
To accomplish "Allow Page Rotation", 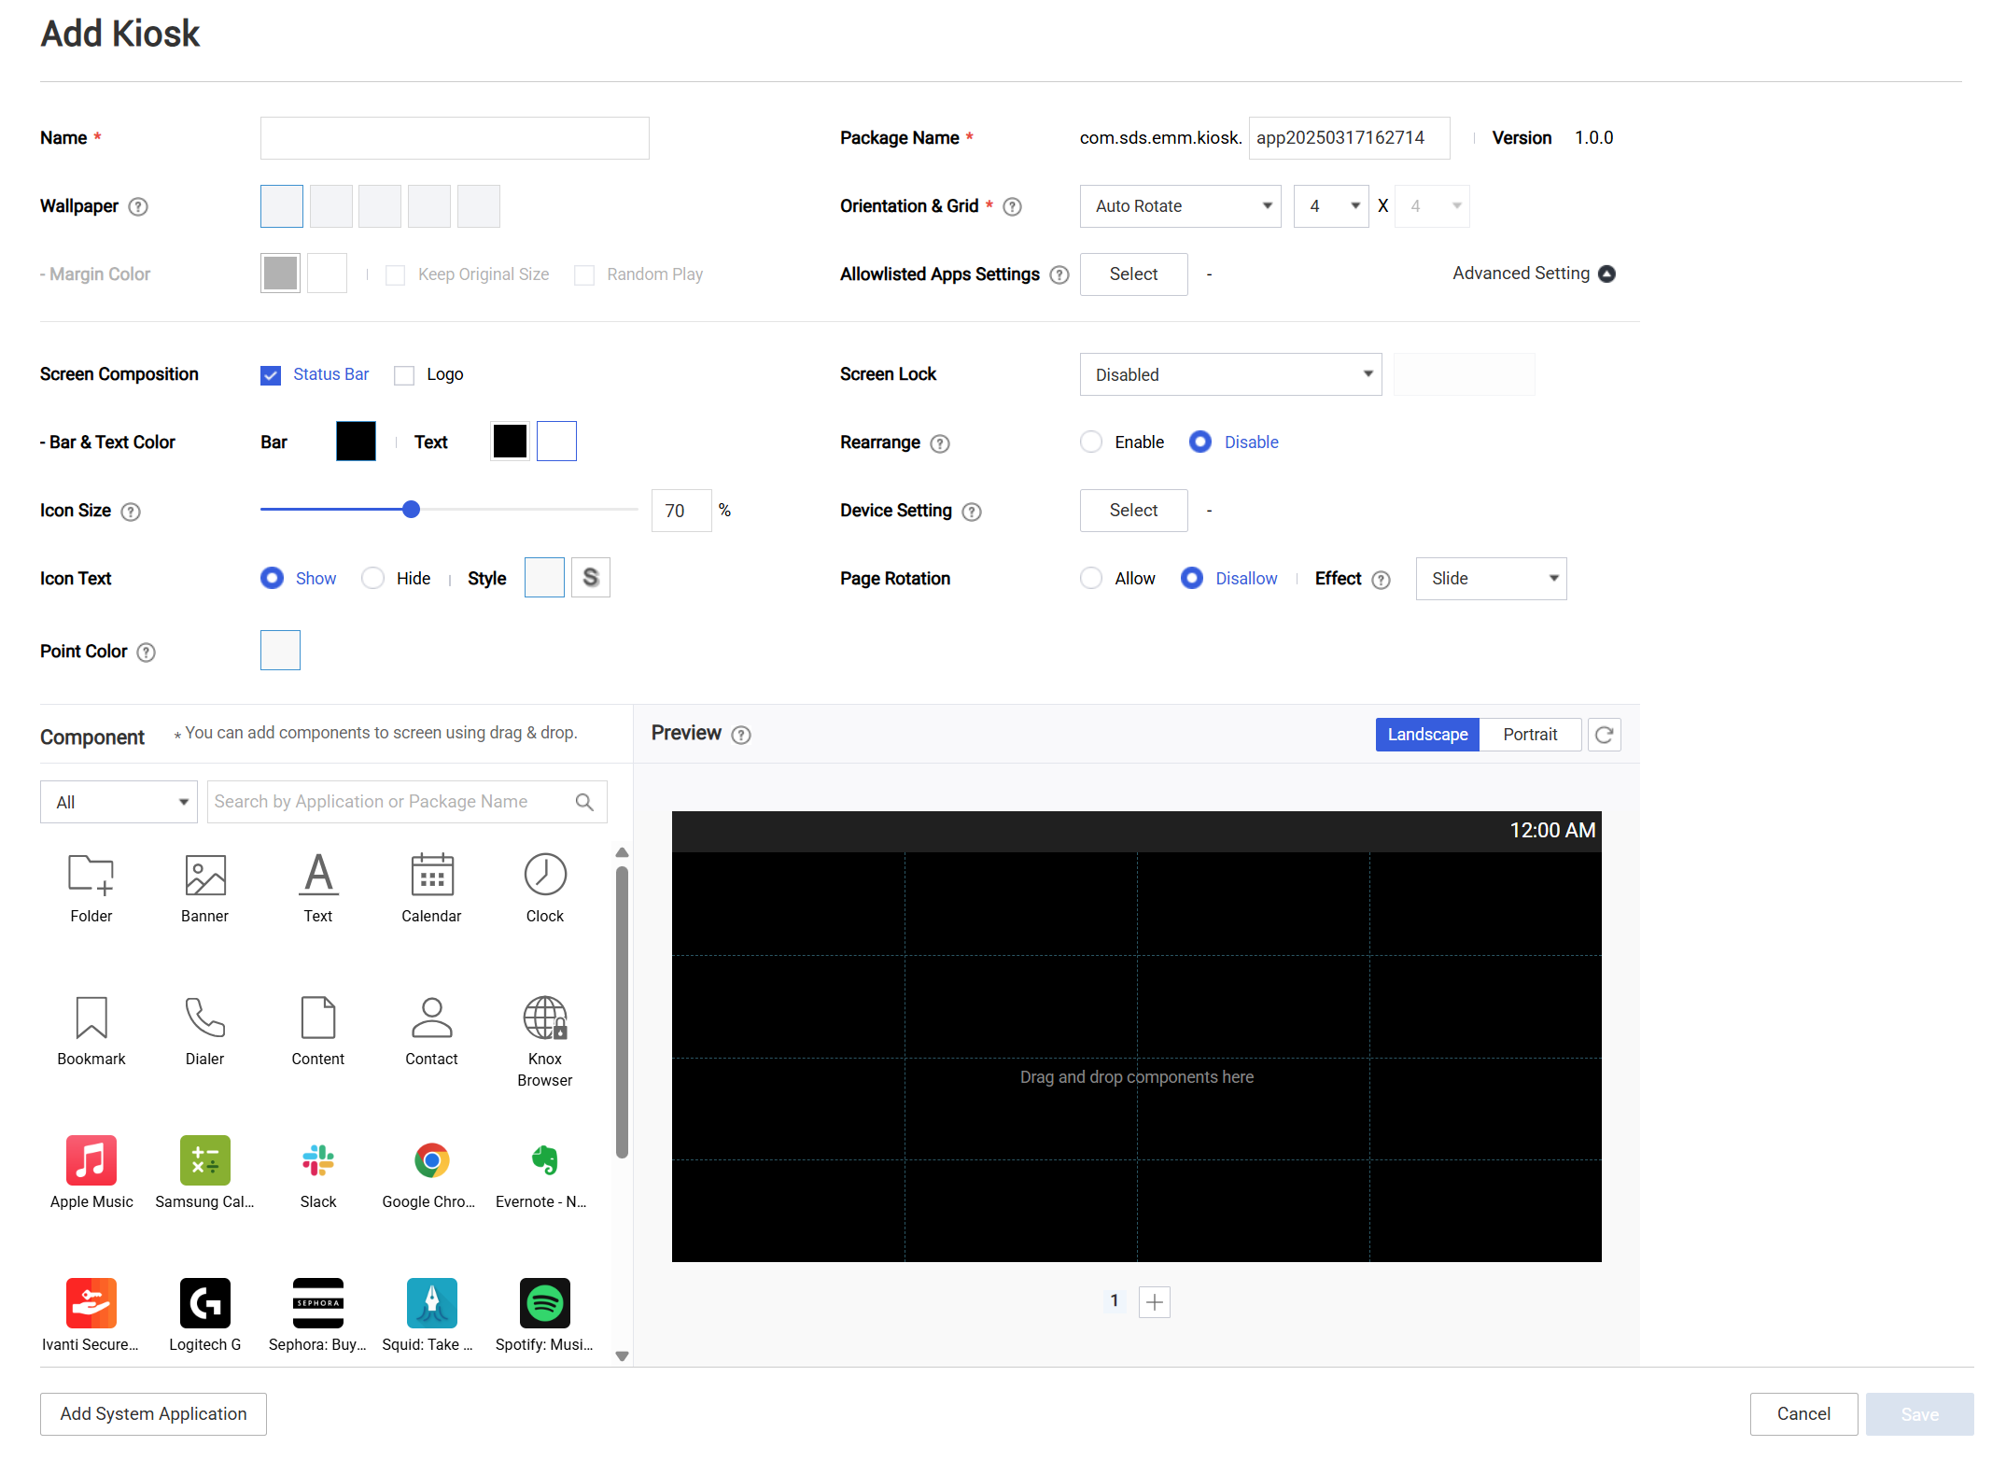I will [x=1091, y=578].
